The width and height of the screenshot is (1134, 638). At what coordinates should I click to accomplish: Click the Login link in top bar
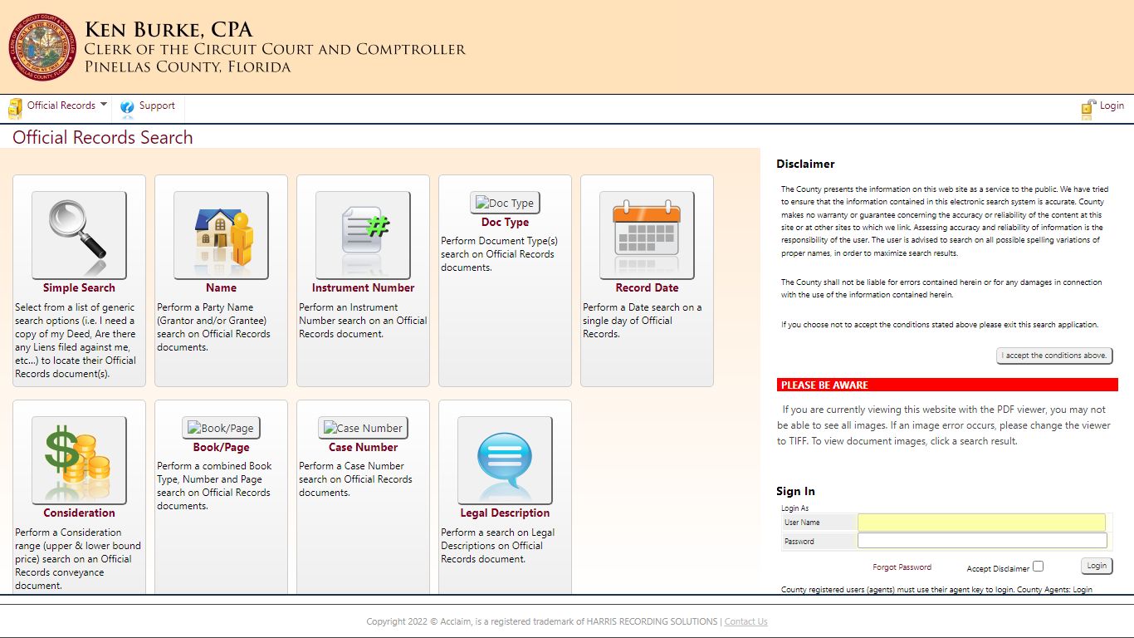[1112, 106]
